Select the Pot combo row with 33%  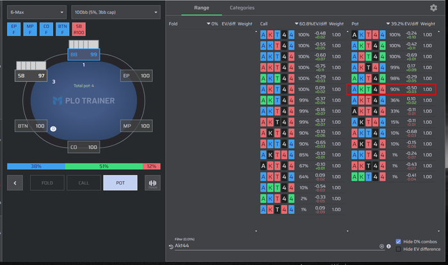tap(393, 111)
